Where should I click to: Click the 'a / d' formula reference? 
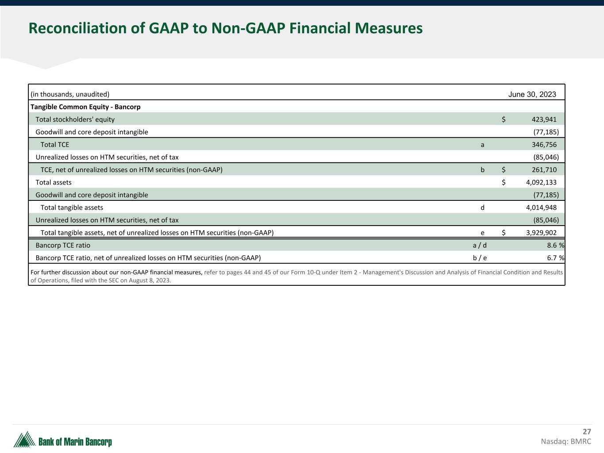click(x=480, y=245)
